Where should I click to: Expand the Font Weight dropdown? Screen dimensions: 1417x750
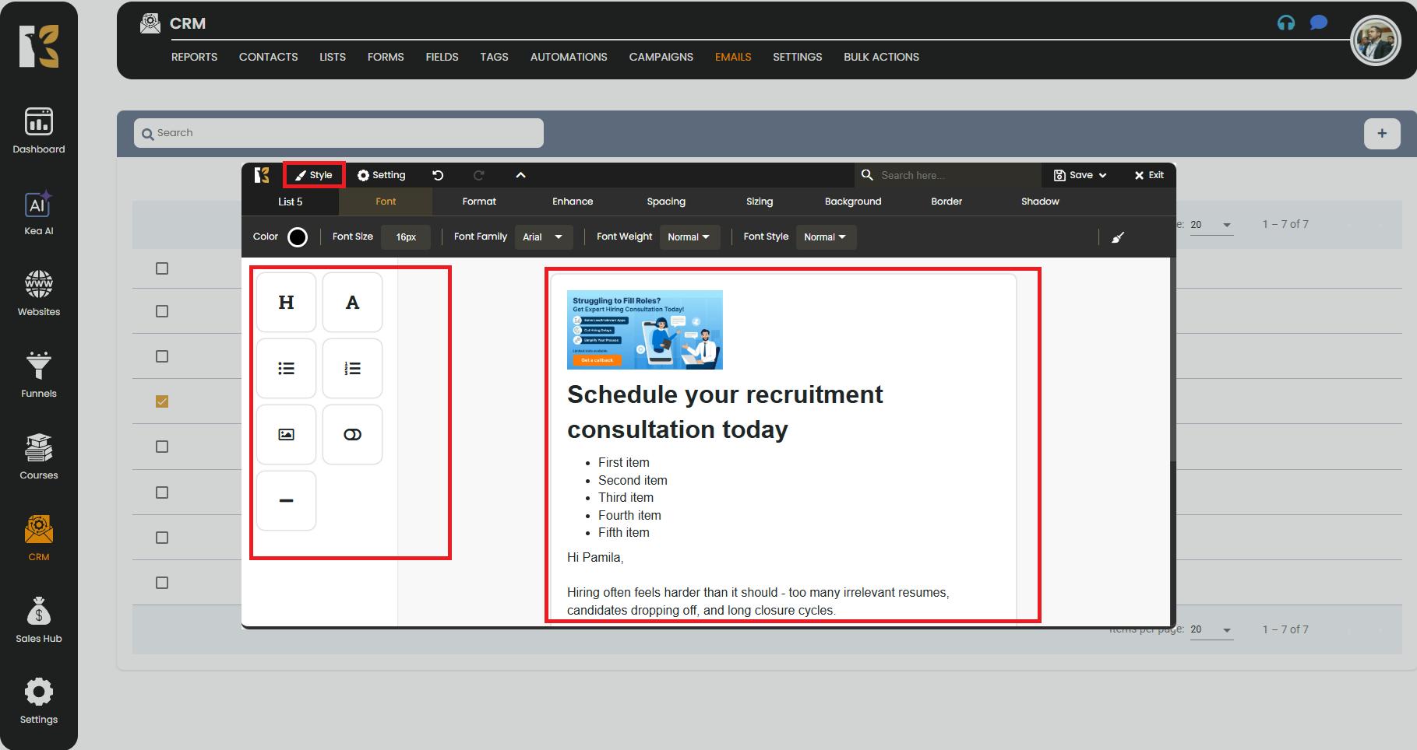coord(689,237)
